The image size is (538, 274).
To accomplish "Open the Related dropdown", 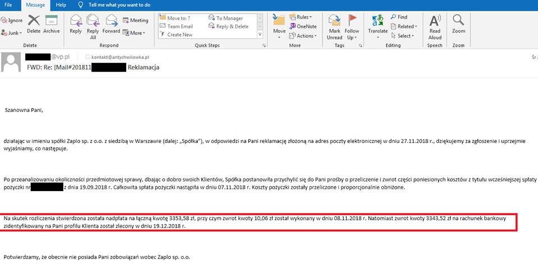I will pyautogui.click(x=404, y=26).
